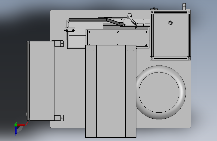
Task: Select the round port on the framed enclosure top
Action: pyautogui.click(x=170, y=23)
